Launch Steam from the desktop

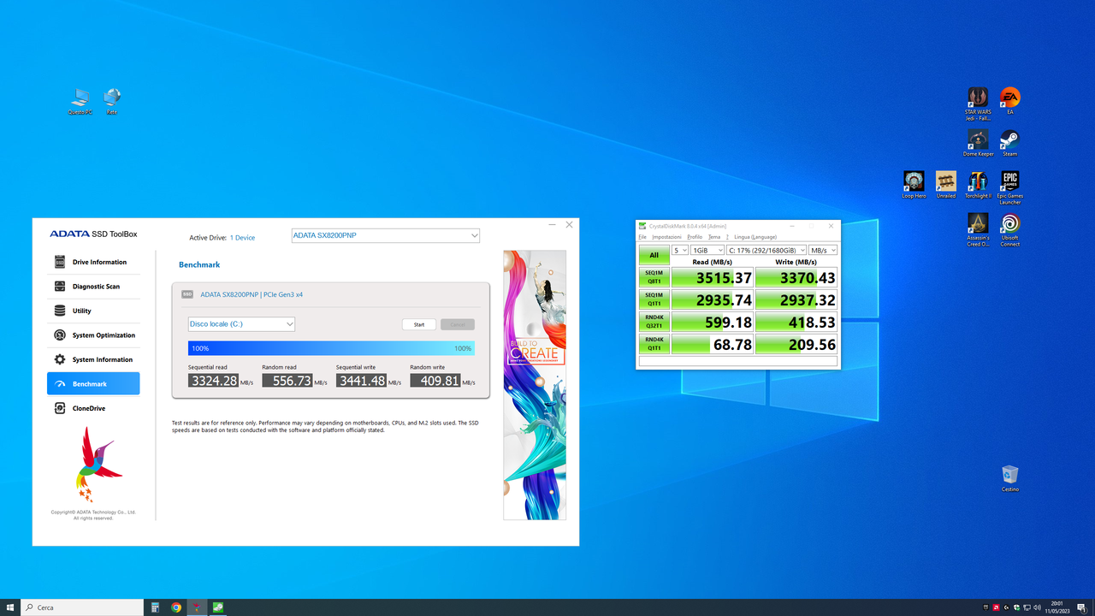coord(1009,139)
